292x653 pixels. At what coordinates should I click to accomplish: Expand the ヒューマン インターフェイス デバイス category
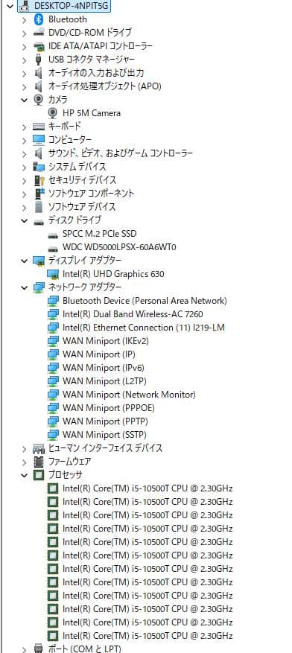25,448
